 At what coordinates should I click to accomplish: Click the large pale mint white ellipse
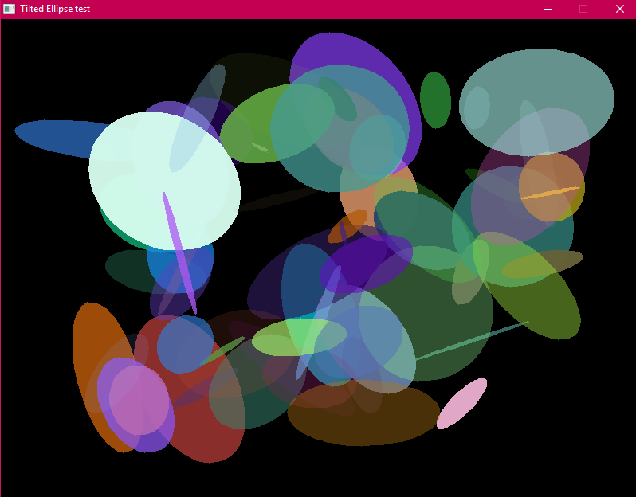tap(165, 181)
